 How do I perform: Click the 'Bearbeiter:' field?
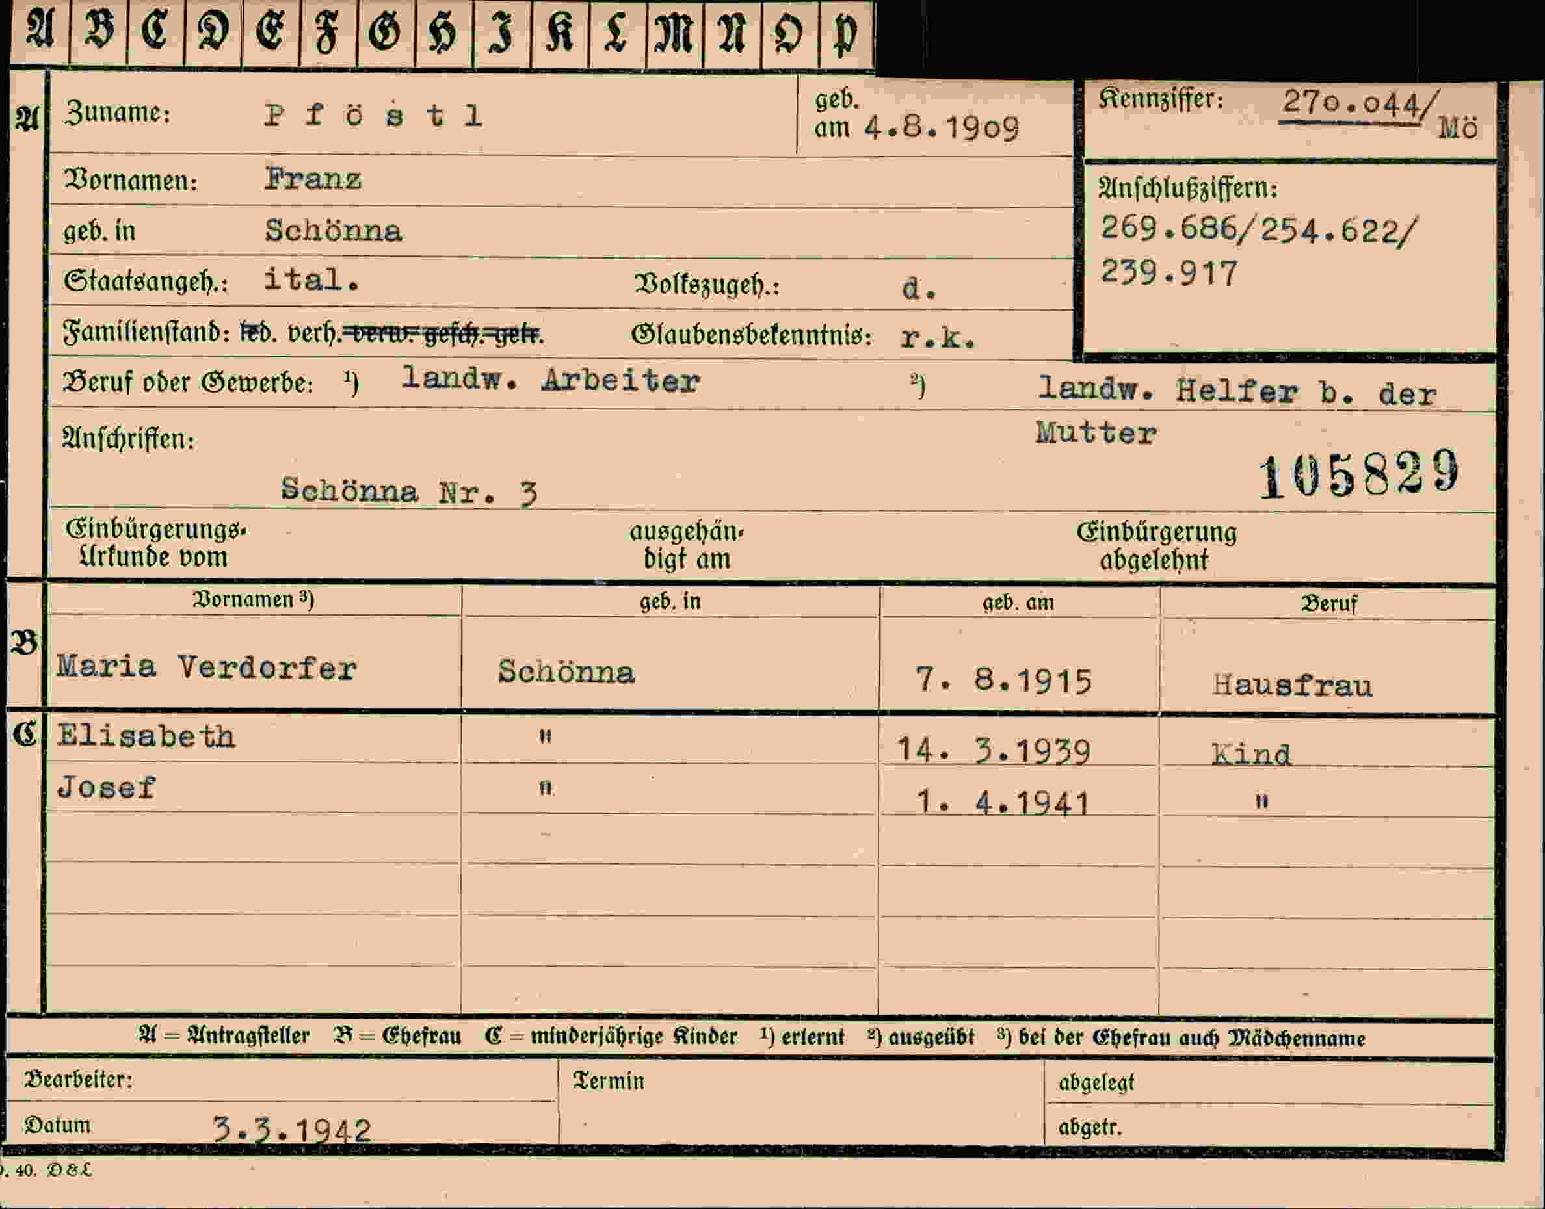point(282,1080)
